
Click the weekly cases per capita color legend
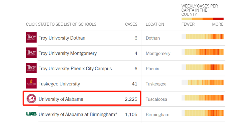coord(202,19)
